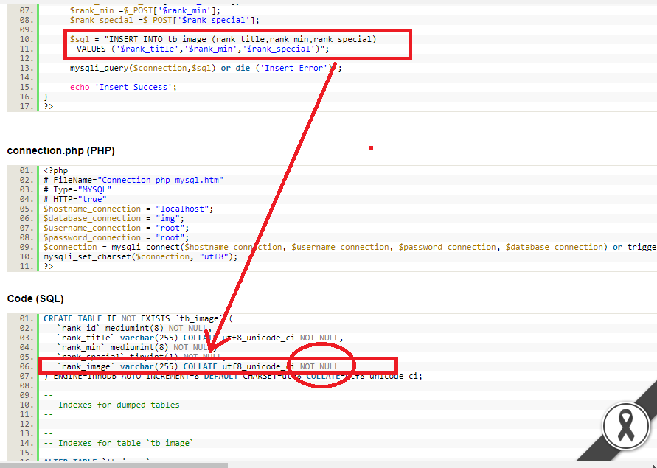Click the $password_connection = "root"; line
This screenshot has height=468, width=657.
(117, 237)
